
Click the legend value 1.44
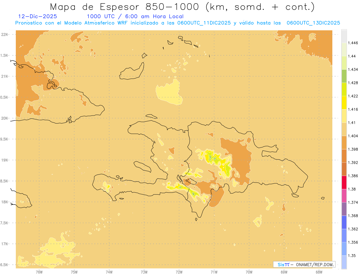pos(352,56)
